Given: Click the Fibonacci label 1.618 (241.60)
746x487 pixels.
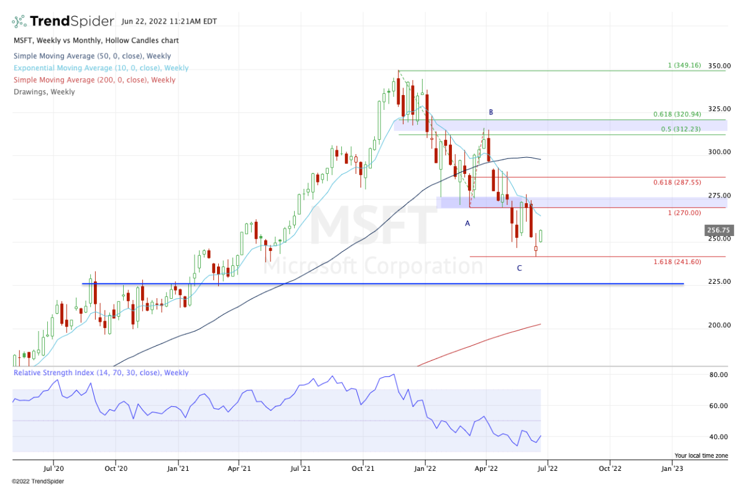Looking at the screenshot, I should tap(677, 262).
